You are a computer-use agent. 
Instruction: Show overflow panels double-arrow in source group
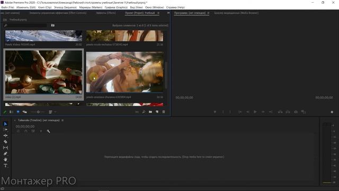point(168,13)
